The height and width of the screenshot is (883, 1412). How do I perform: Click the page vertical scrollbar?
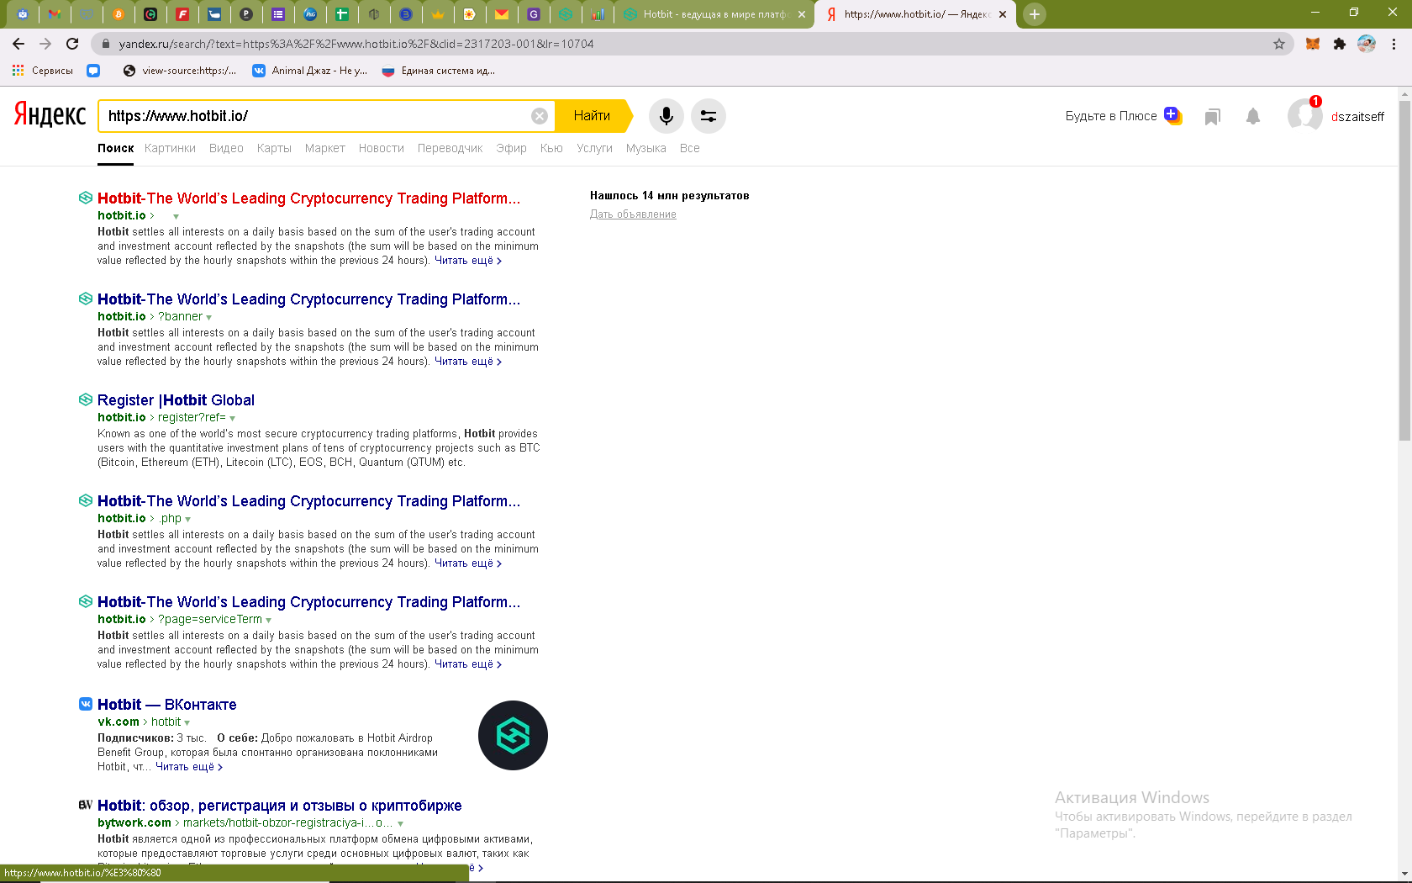(x=1404, y=269)
